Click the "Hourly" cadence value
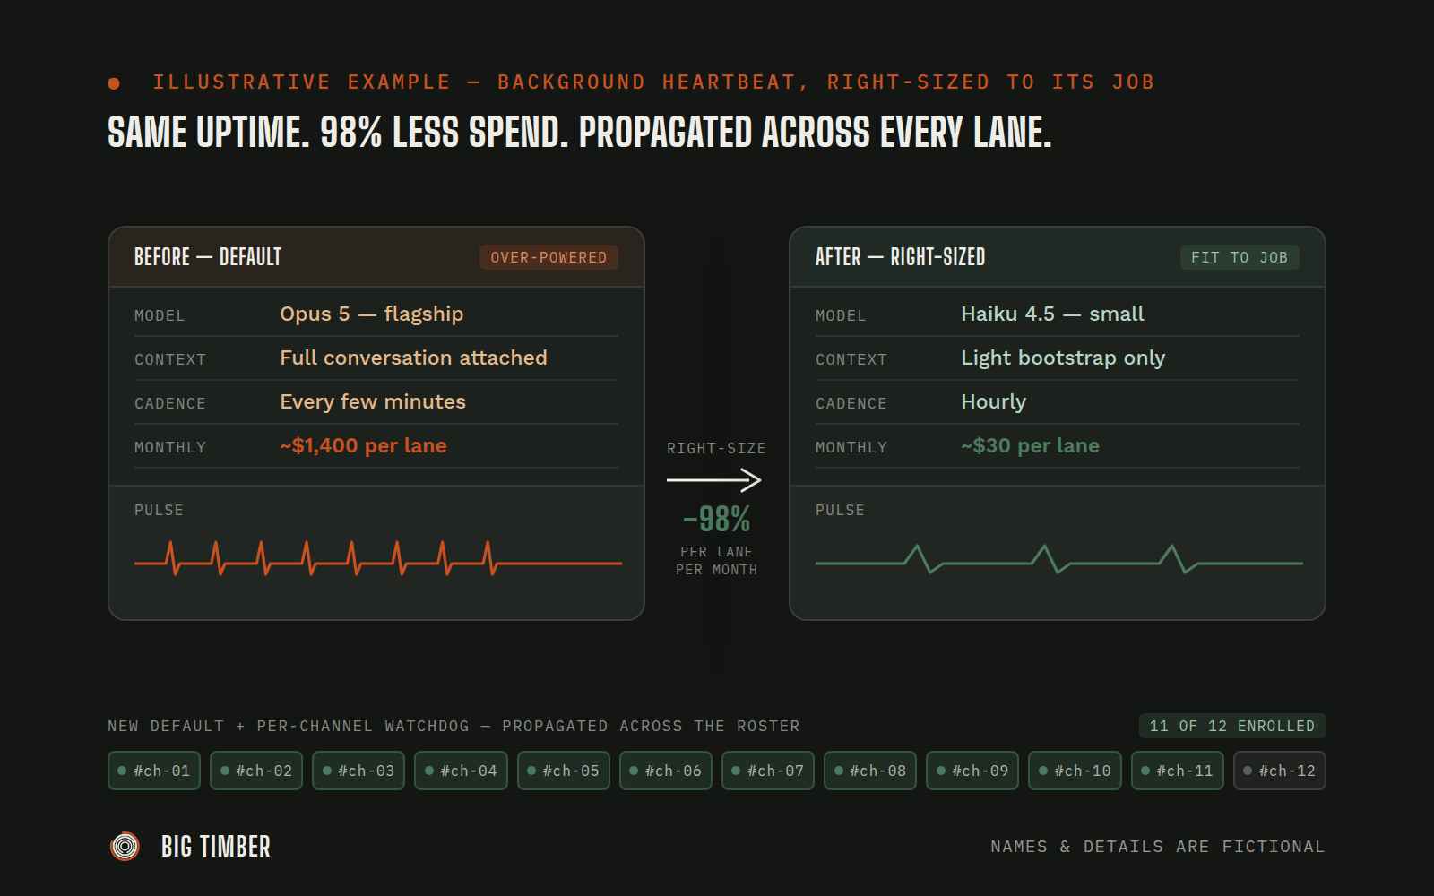The image size is (1434, 896). coord(993,401)
